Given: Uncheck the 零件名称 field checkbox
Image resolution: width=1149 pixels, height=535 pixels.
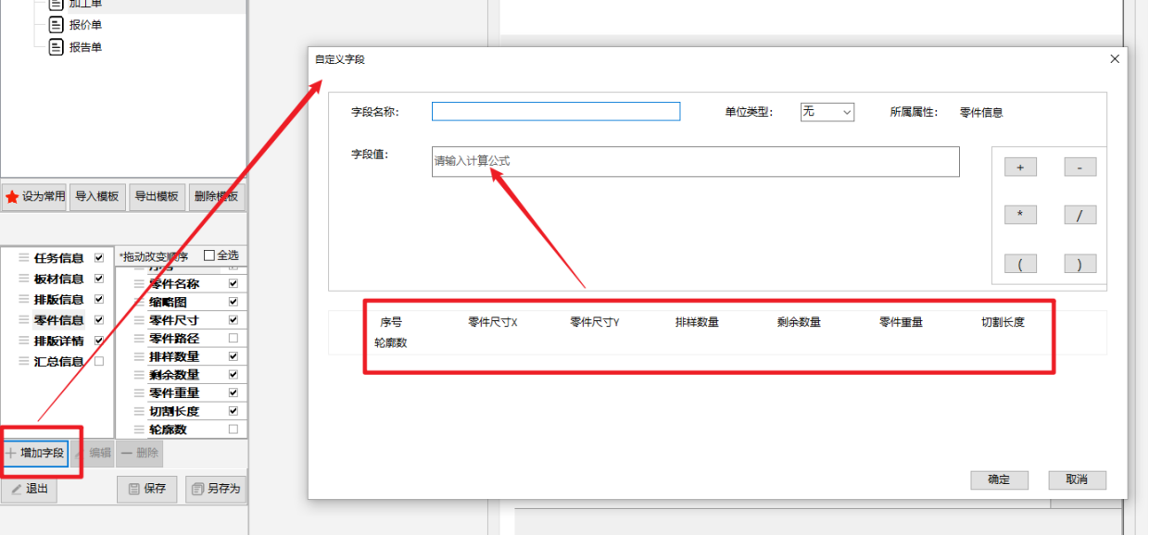Looking at the screenshot, I should [234, 284].
